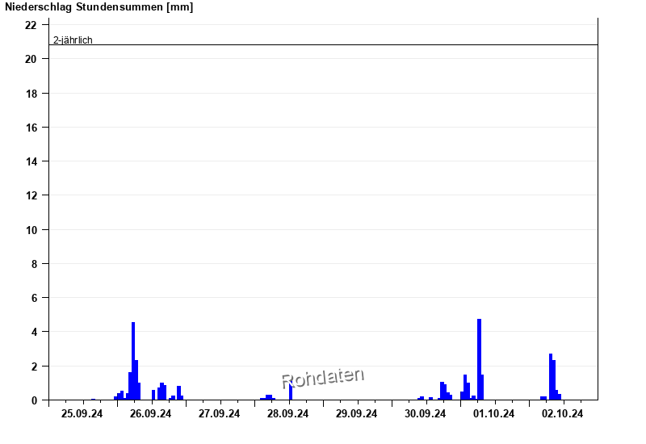Click the y-axis value 14
Image resolution: width=646 pixels, height=444 pixels.
[x=31, y=161]
